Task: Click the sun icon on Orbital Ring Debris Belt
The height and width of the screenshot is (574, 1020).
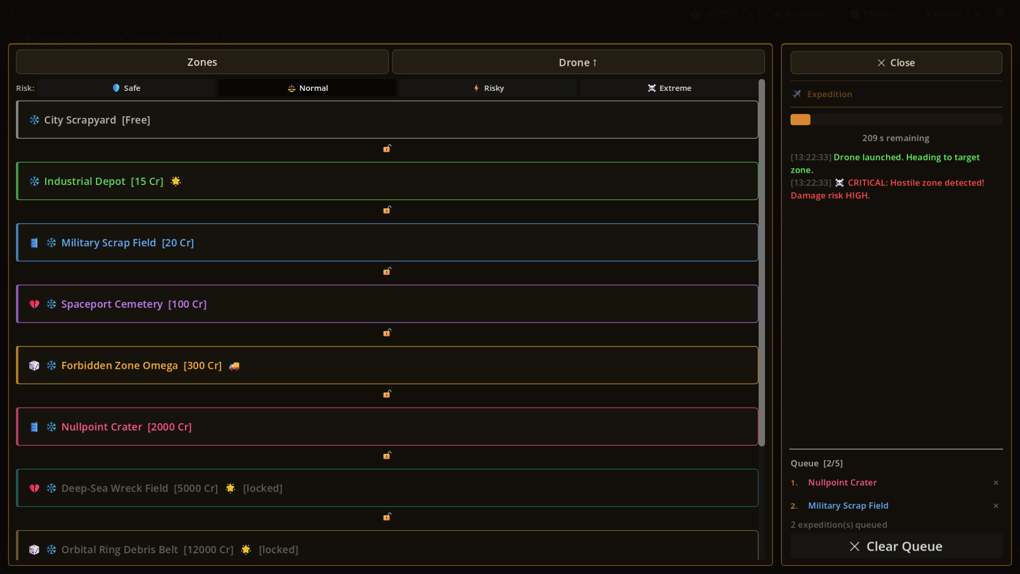Action: (246, 550)
